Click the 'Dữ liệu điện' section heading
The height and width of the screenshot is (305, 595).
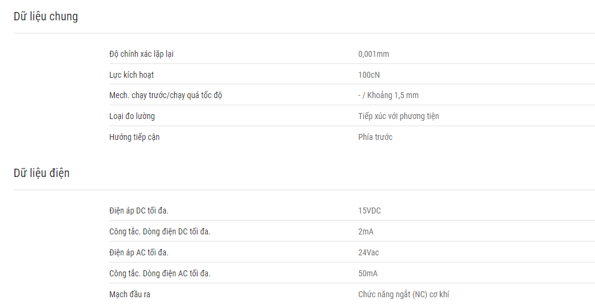click(42, 173)
